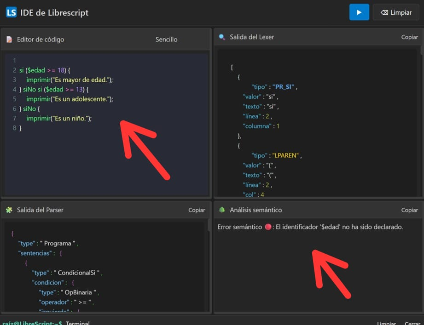Click the line '} siNo {' in editor
424x325 pixels.
point(29,109)
